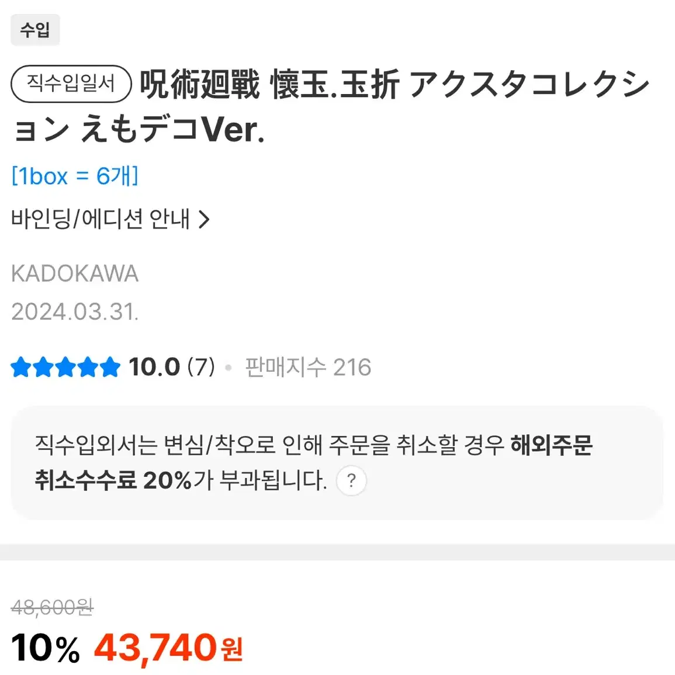Click the third blue rating star
The width and height of the screenshot is (675, 675).
[x=65, y=368]
